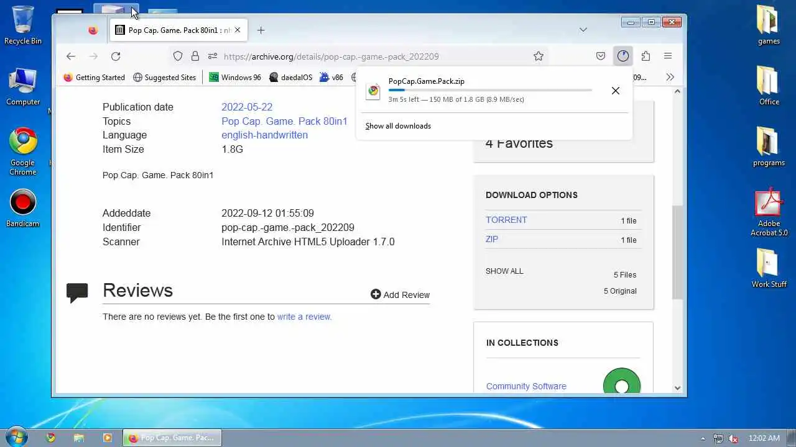
Task: Show more bookmarks chevron
Action: point(670,78)
